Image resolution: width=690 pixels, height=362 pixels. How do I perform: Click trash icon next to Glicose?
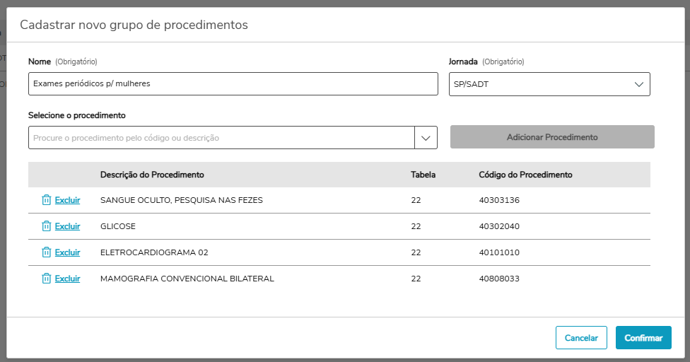(x=46, y=226)
